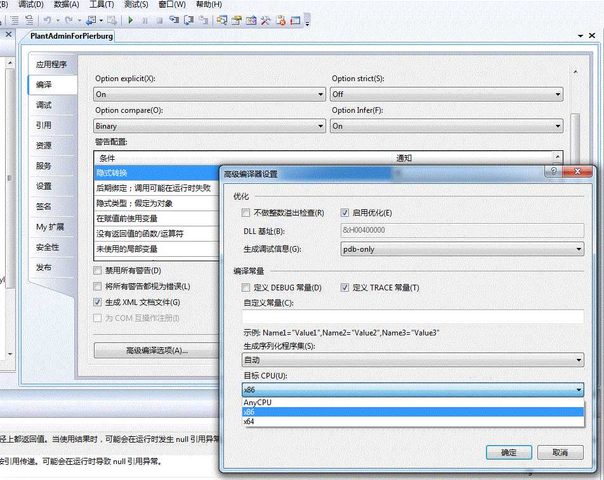
Task: Click into the 自定义常量 input field
Action: pyautogui.click(x=413, y=317)
